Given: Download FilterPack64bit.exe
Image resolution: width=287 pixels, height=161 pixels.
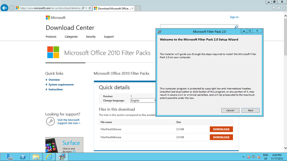Looking at the screenshot, I should (221, 137).
